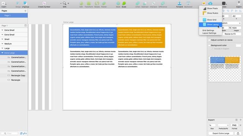
Task: Collapse the pages list toggle beside Page 1
Action: tap(25, 26)
